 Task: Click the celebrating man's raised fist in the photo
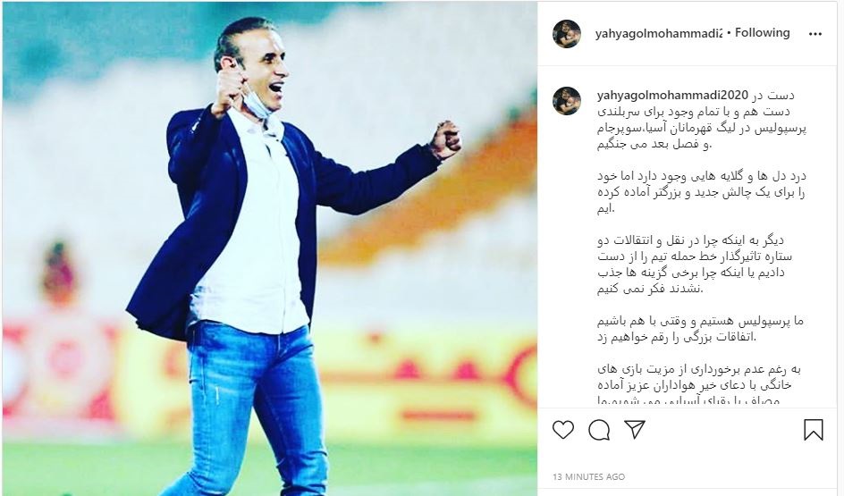[x=445, y=140]
